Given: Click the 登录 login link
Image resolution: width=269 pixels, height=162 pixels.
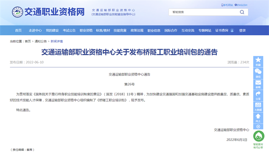Looking at the screenshot, I should point(243,30).
